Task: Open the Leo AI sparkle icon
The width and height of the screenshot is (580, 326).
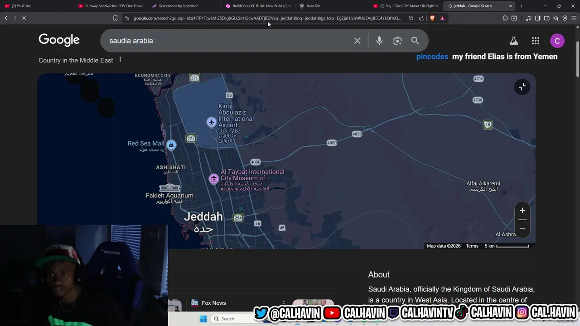Action: [556, 18]
